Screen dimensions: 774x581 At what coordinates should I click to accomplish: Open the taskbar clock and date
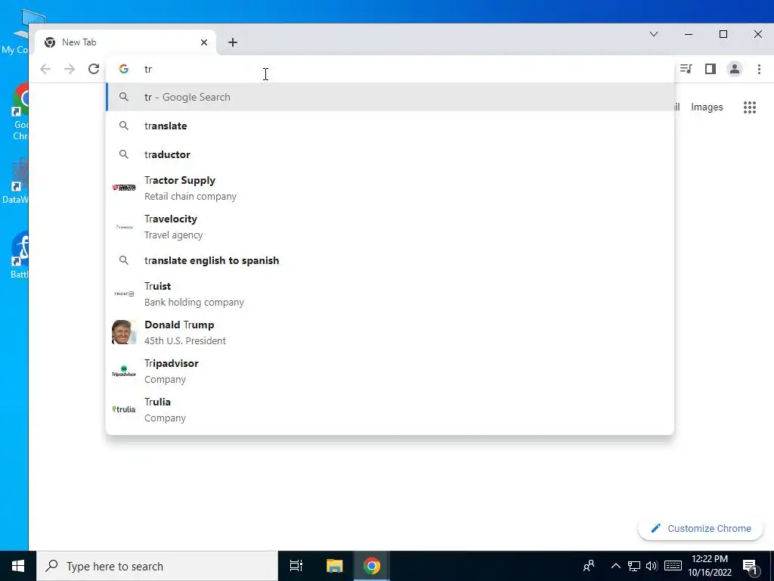click(x=709, y=566)
